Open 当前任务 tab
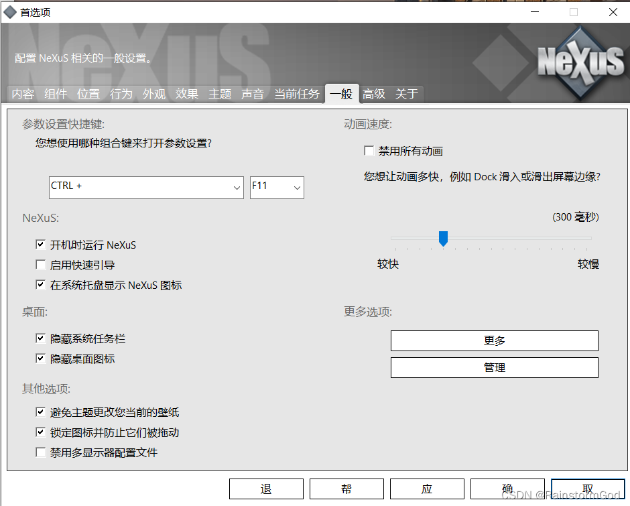The width and height of the screenshot is (630, 506). tap(296, 94)
